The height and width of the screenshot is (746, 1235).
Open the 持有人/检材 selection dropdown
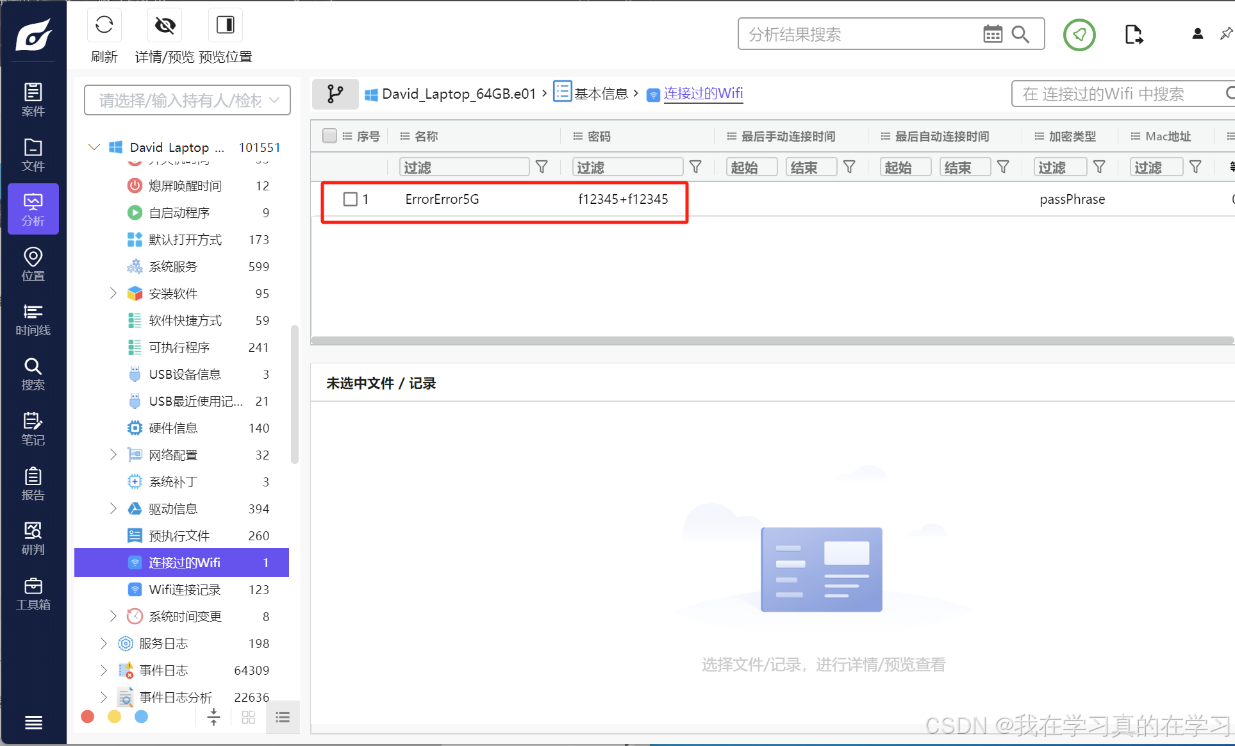(187, 101)
